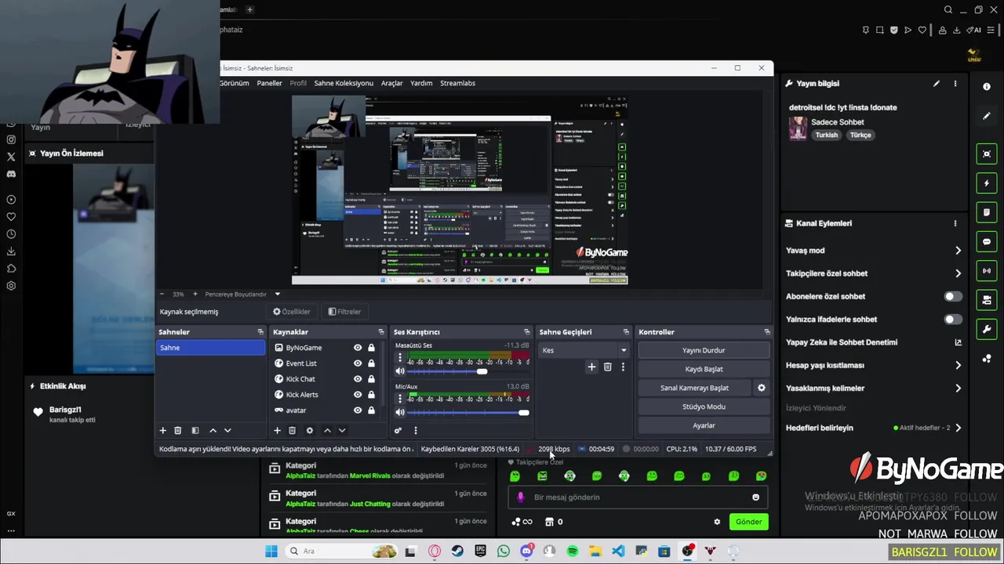Screen dimensions: 1004x564
Task: Click browser search icon at top right
Action: 948,9
